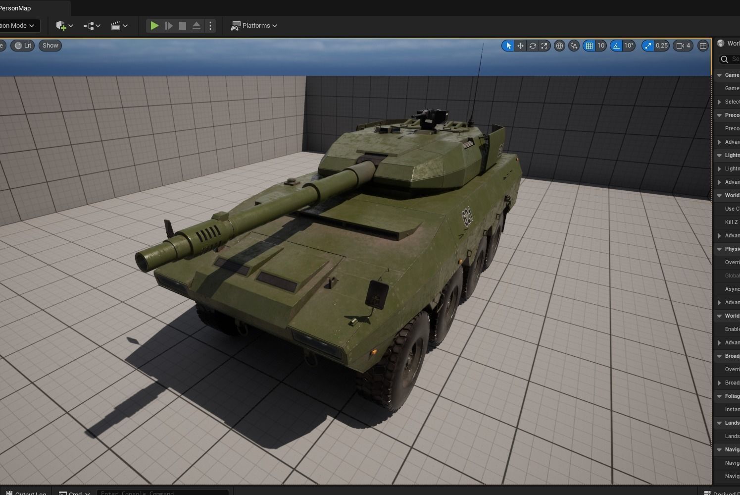Viewport: 740px width, 495px height.
Task: Toggle rotation snapping angle icon
Action: (616, 46)
